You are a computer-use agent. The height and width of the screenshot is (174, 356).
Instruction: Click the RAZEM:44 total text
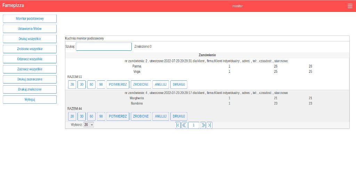[74, 109]
